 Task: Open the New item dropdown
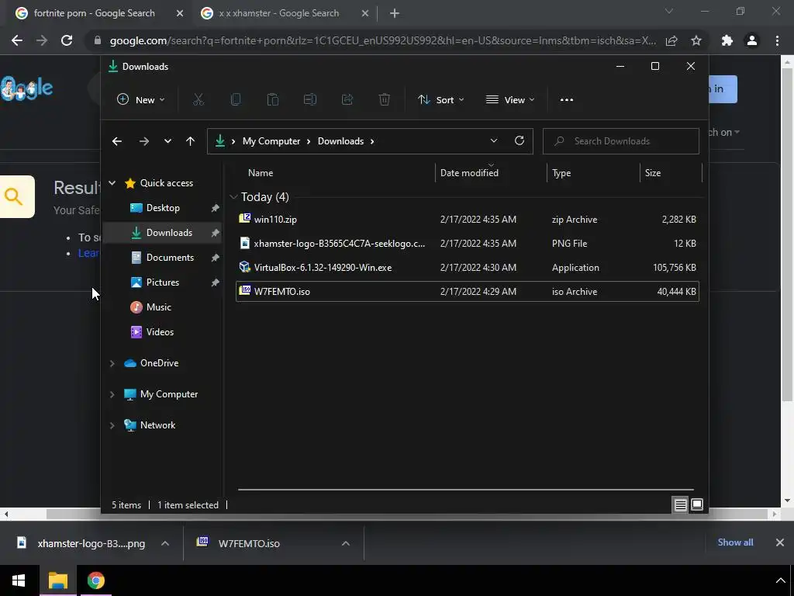coord(141,100)
